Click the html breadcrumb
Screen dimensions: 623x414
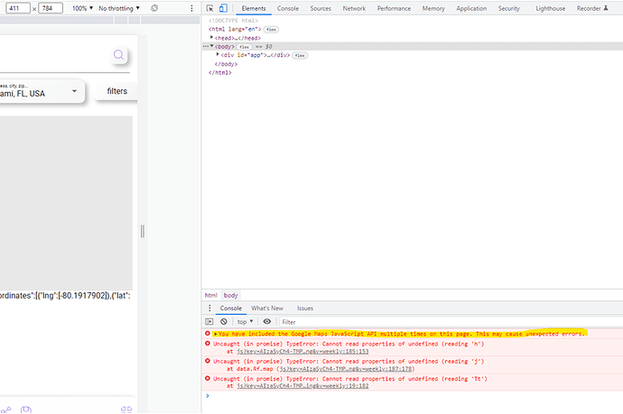coord(211,295)
